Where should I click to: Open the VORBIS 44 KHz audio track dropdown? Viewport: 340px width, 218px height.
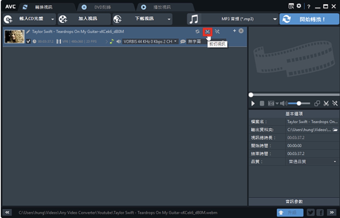pyautogui.click(x=150, y=42)
